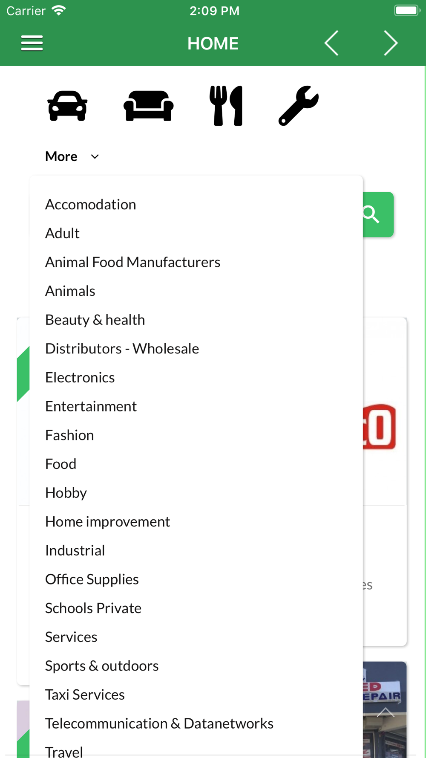Select the car category icon
The height and width of the screenshot is (758, 426).
[x=67, y=106]
